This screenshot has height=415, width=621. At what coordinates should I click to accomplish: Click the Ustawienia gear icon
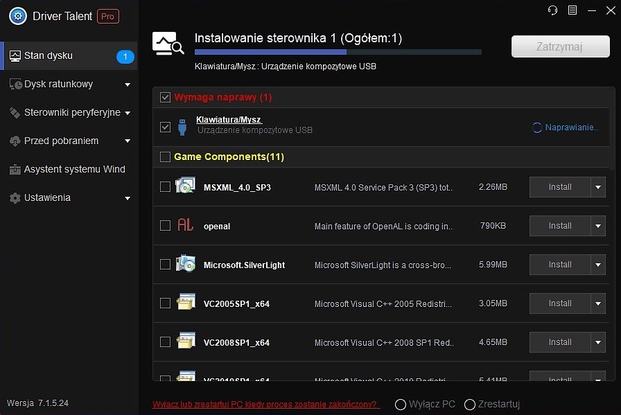(15, 198)
